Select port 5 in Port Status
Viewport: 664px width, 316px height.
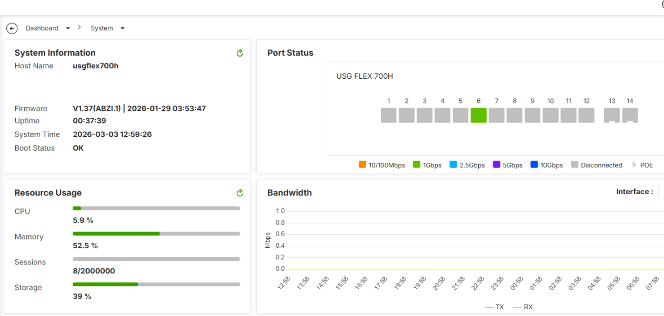460,115
